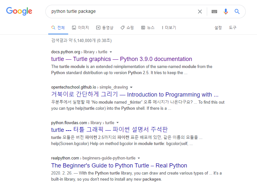Expand dropdown arrow next to opentechschool.github.io
The height and width of the screenshot is (188, 257).
pyautogui.click(x=131, y=87)
